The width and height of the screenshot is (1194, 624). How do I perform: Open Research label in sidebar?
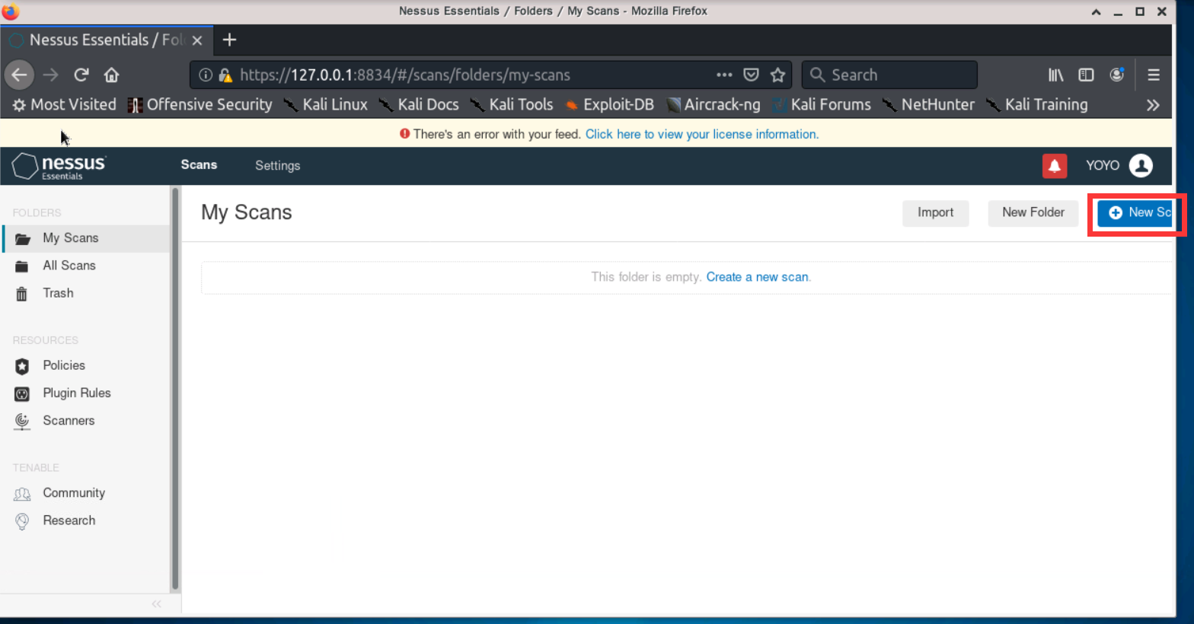tap(69, 521)
